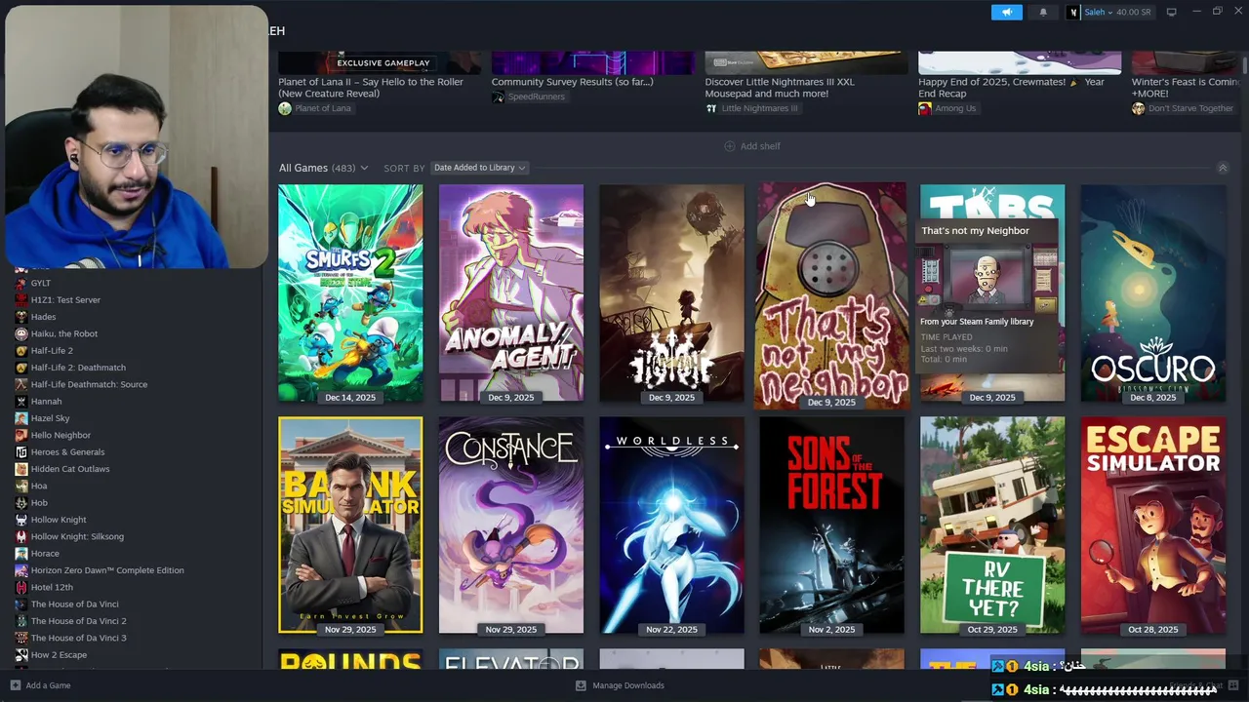
Task: Select Half-Life 2: Deathmatch in the list
Action: point(78,368)
